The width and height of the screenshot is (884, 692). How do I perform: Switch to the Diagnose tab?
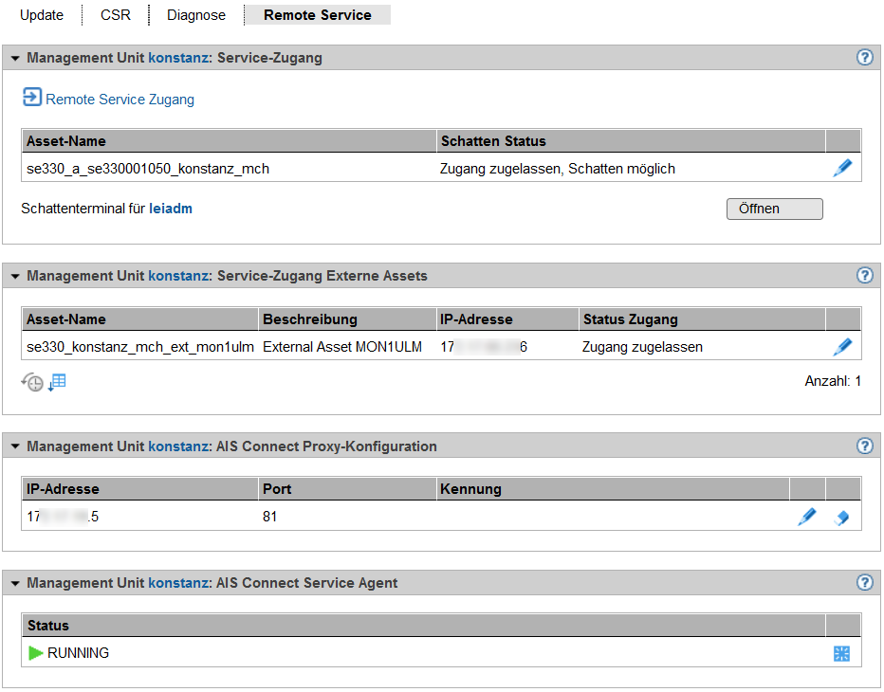pyautogui.click(x=196, y=15)
